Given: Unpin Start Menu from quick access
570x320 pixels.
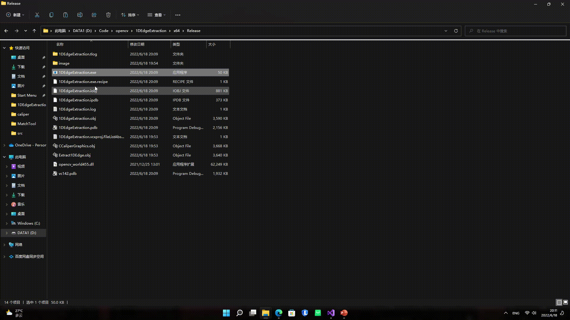Looking at the screenshot, I should click(x=44, y=95).
